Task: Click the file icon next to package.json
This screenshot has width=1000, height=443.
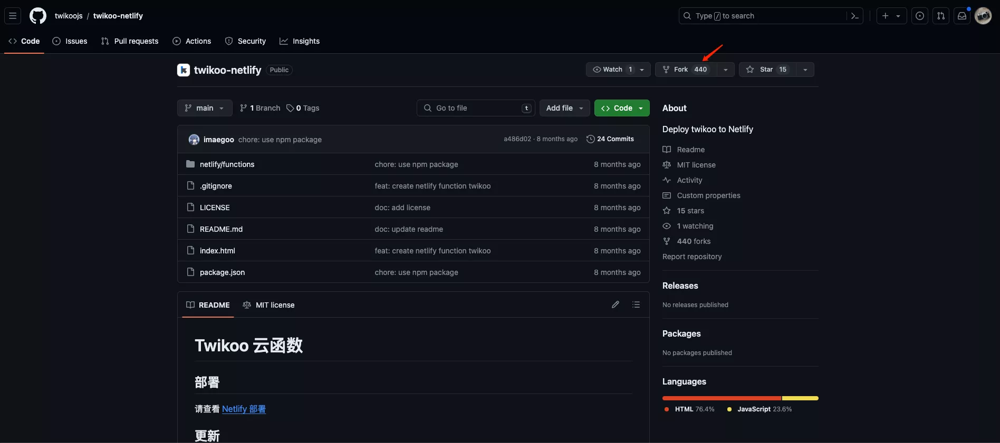Action: coord(190,272)
